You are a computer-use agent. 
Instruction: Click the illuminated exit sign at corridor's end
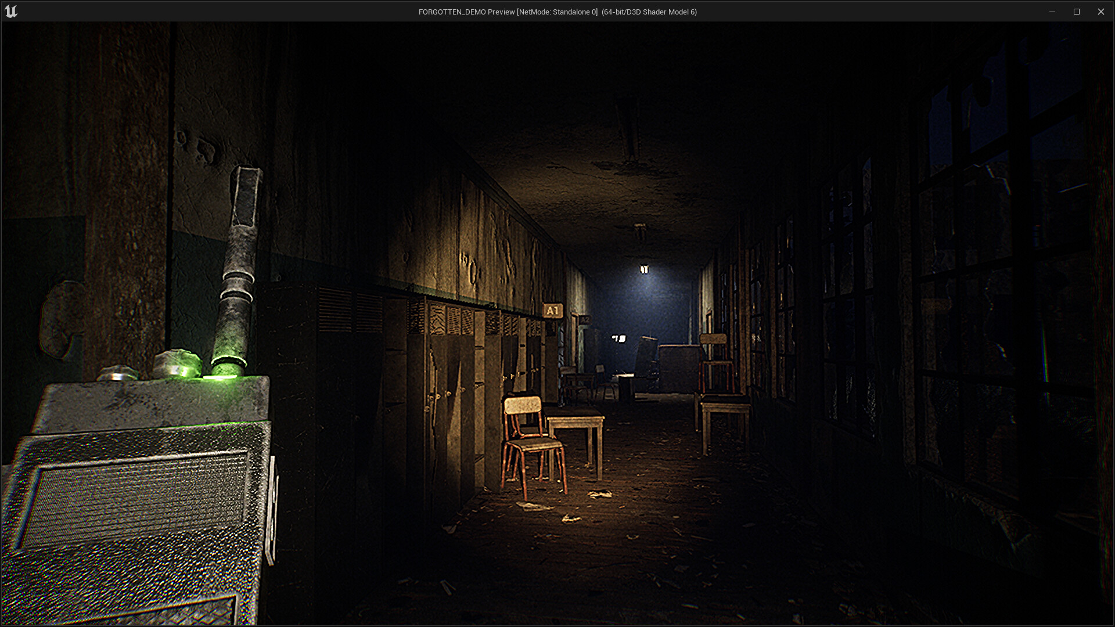click(x=619, y=338)
